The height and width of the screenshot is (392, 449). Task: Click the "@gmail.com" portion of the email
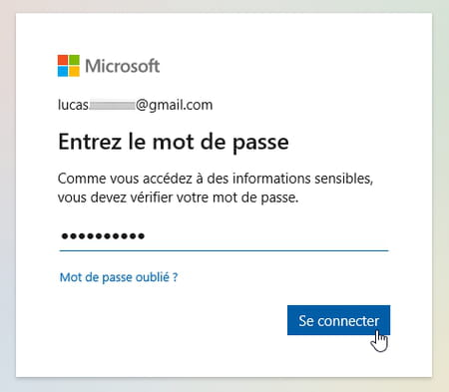[175, 106]
